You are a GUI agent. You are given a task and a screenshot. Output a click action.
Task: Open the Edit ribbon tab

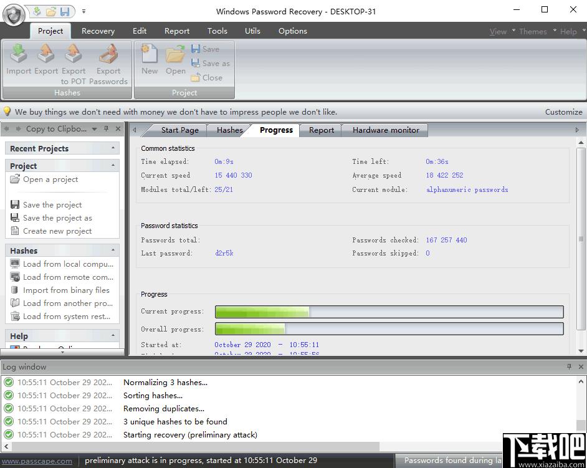pyautogui.click(x=139, y=31)
